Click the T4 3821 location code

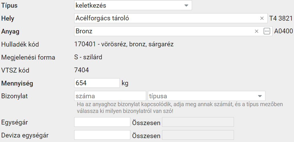(281, 18)
